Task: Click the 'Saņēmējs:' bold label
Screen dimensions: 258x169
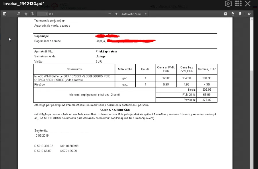Action: (x=42, y=36)
